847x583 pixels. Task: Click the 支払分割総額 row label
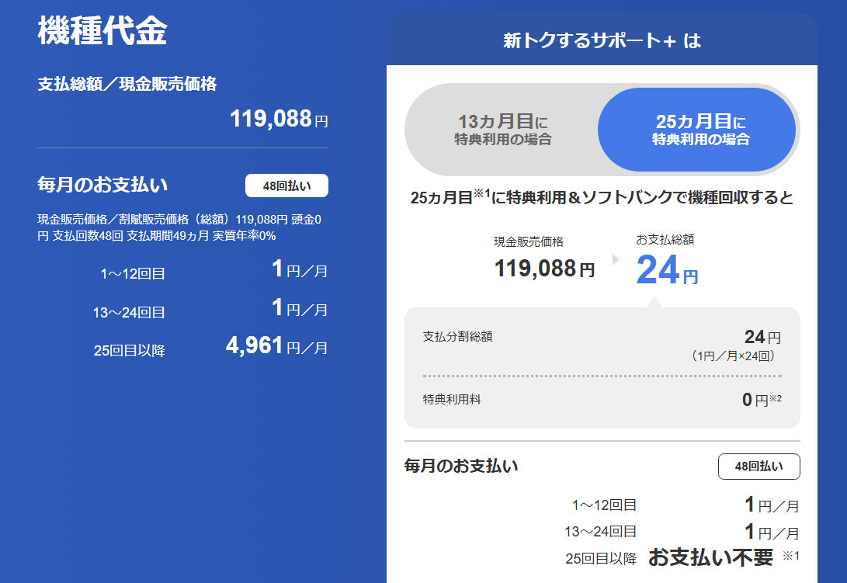pos(457,336)
